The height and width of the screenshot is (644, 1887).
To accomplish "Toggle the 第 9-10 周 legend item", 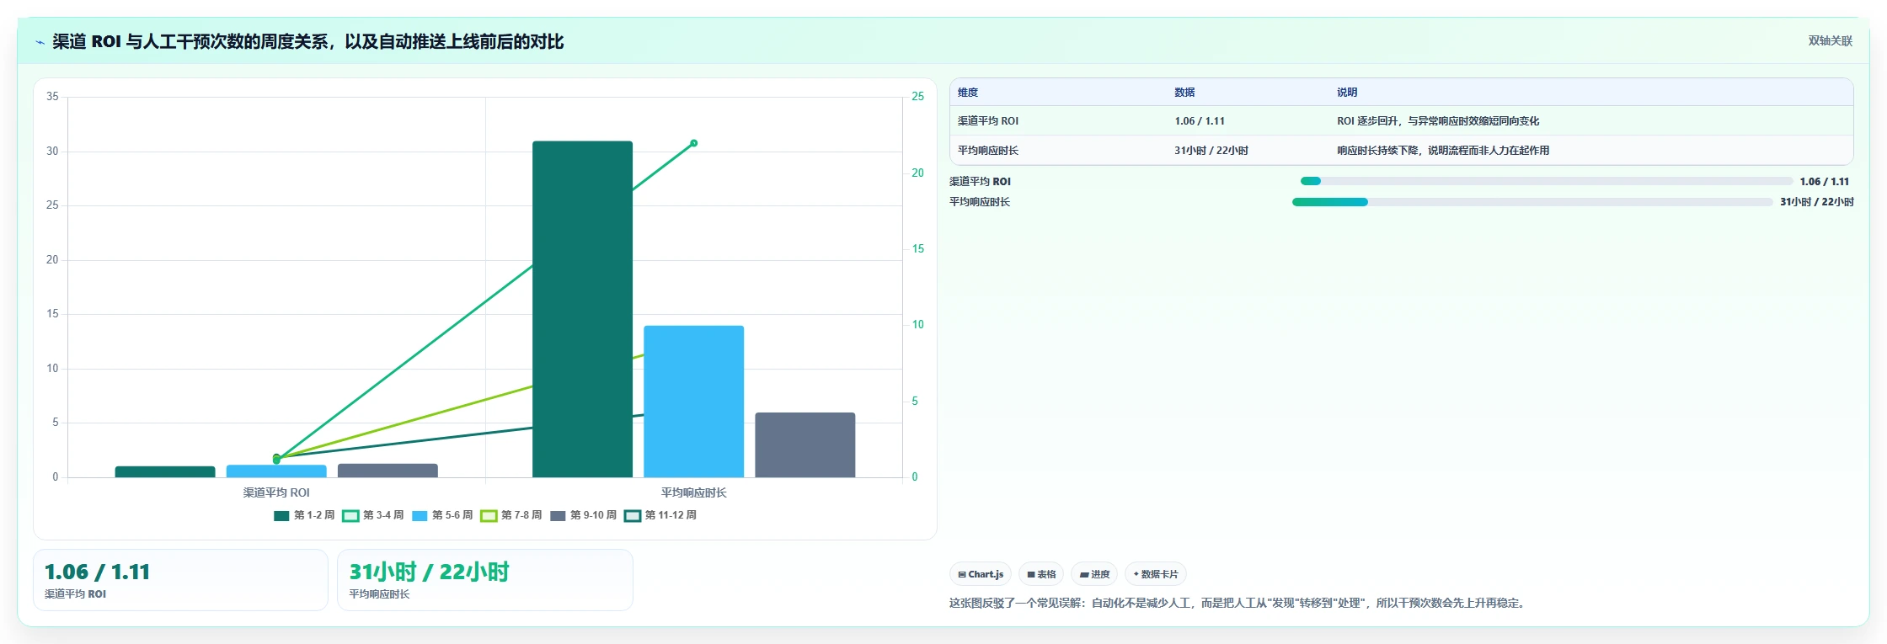I will click(584, 515).
